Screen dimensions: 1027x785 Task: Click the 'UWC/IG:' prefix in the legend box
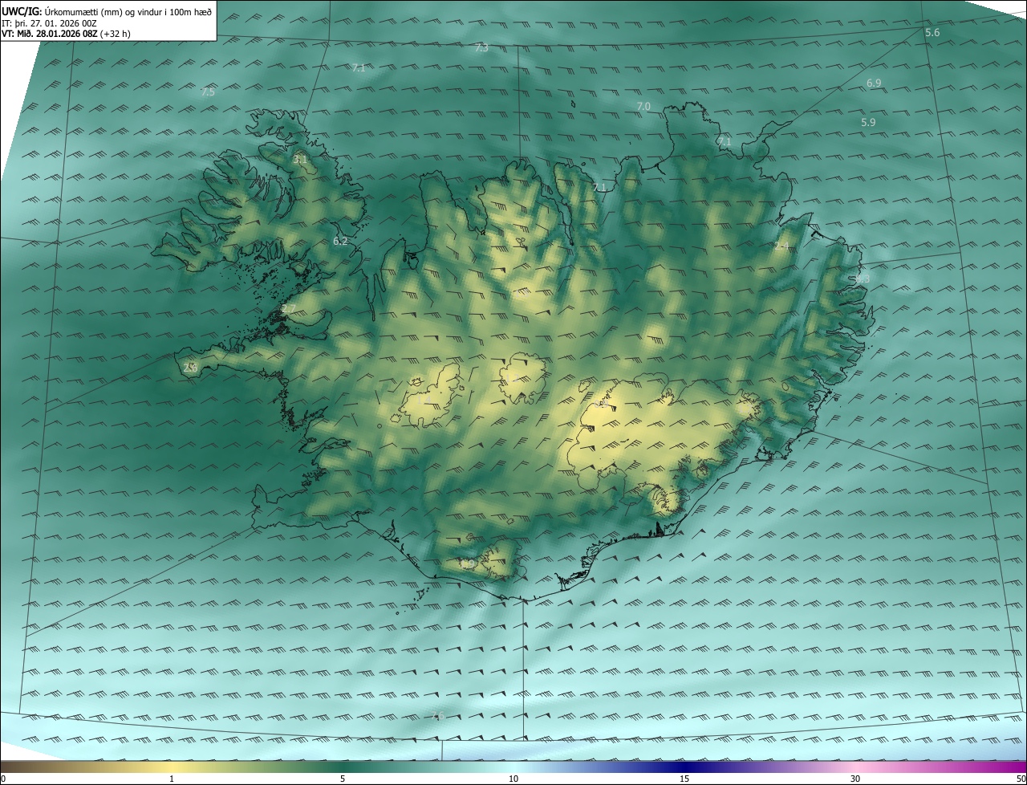point(22,10)
